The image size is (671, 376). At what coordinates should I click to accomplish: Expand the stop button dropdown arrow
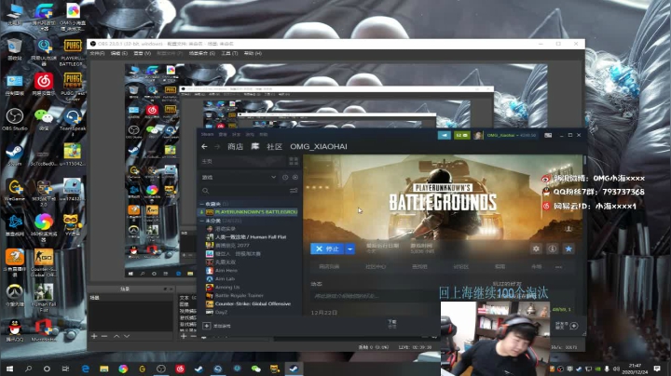[x=350, y=248]
